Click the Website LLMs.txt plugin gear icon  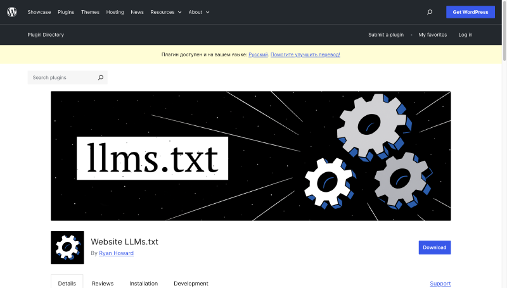67,247
